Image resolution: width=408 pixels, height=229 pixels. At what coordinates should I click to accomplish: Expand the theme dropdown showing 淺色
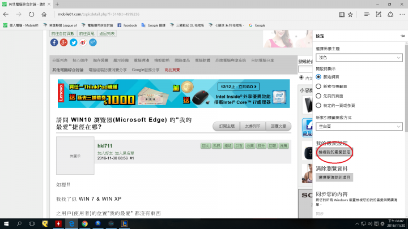pyautogui.click(x=359, y=58)
